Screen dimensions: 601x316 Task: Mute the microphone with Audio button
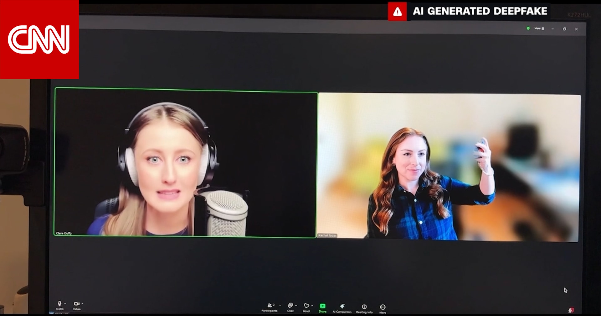pos(59,304)
